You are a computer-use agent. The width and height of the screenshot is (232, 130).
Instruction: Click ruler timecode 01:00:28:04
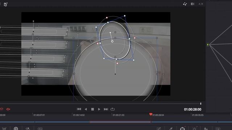[158, 115]
